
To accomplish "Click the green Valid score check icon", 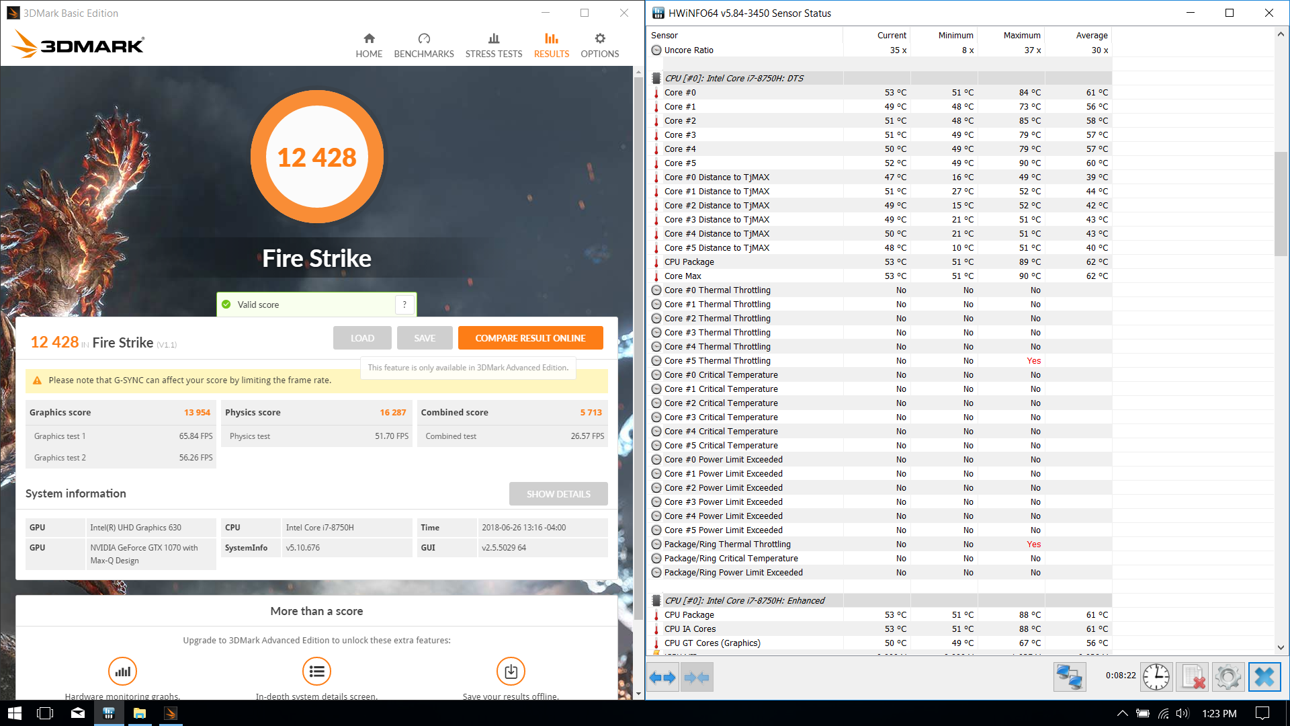I will (226, 305).
